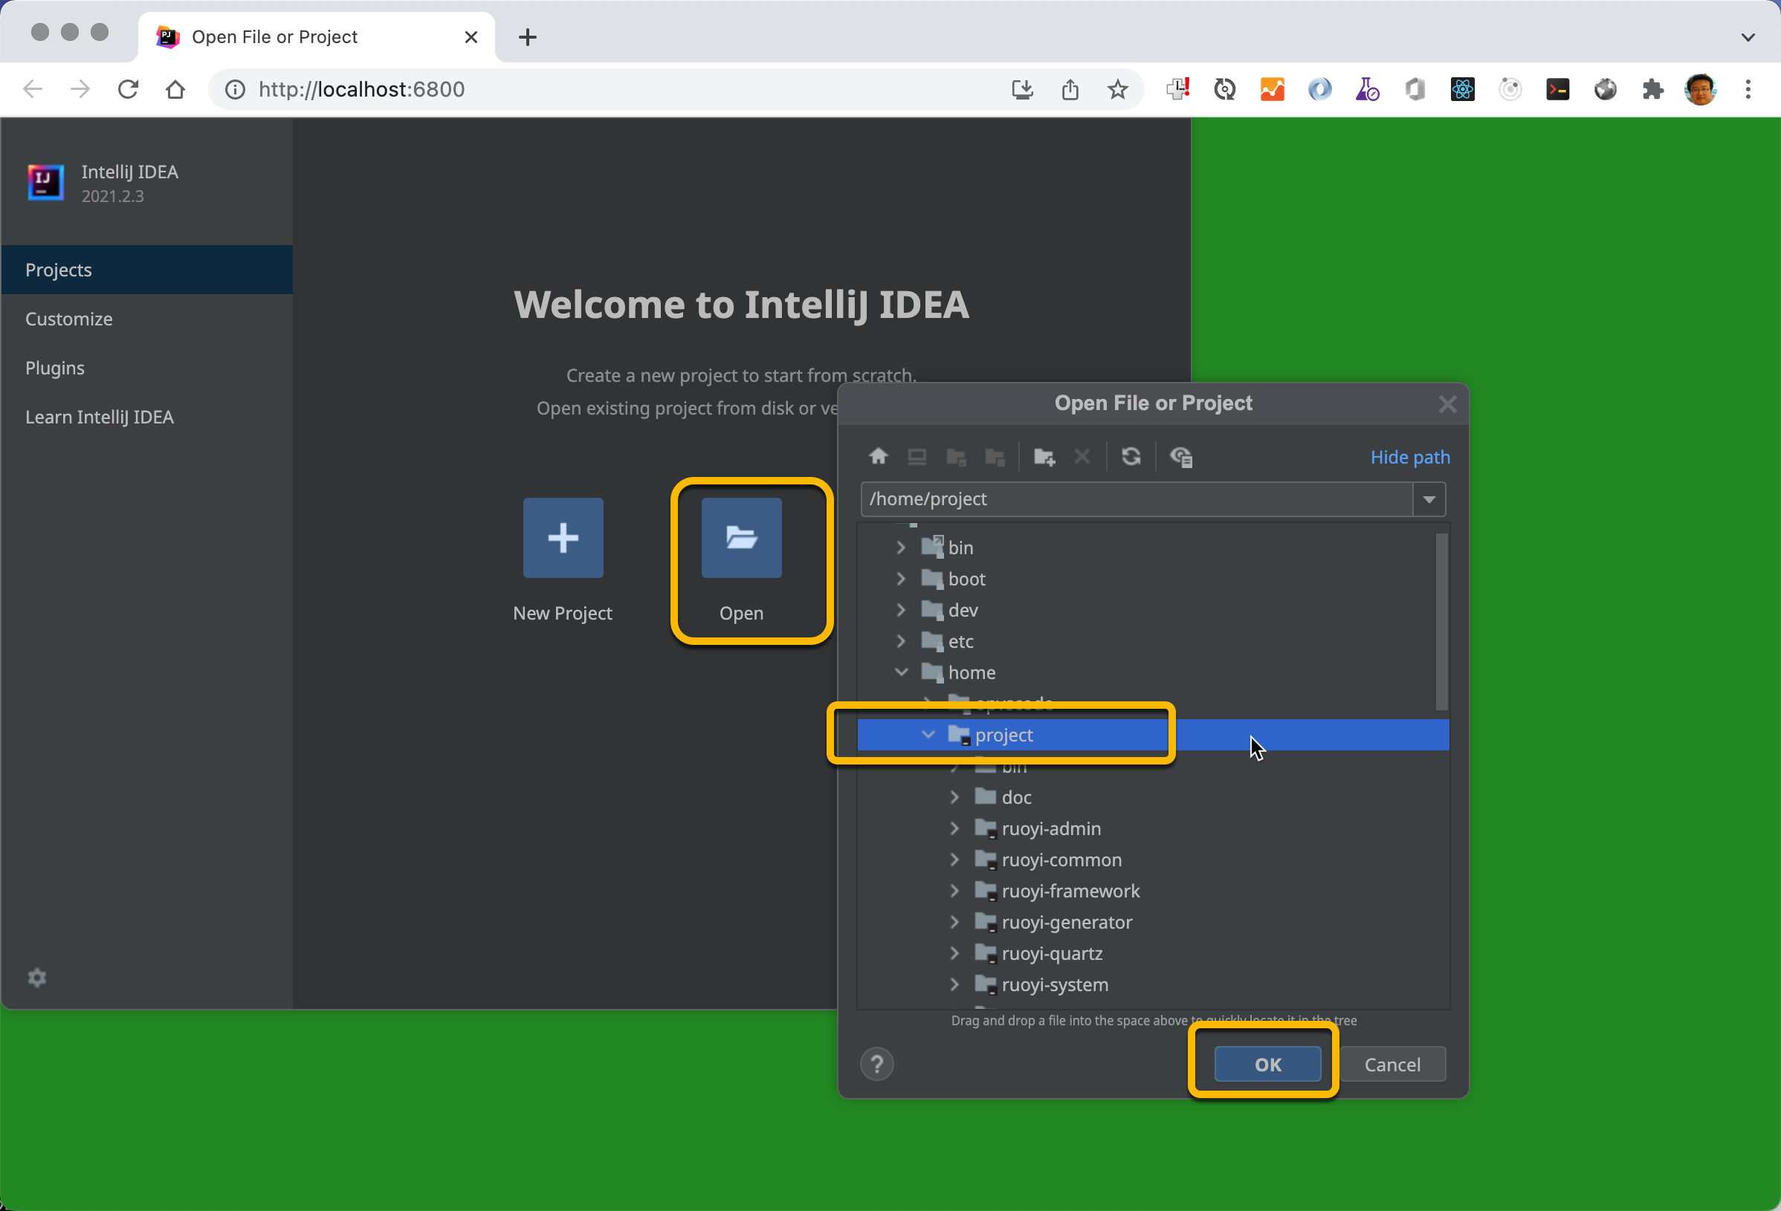Image resolution: width=1781 pixels, height=1211 pixels.
Task: Switch to Plugins section
Action: coord(147,368)
